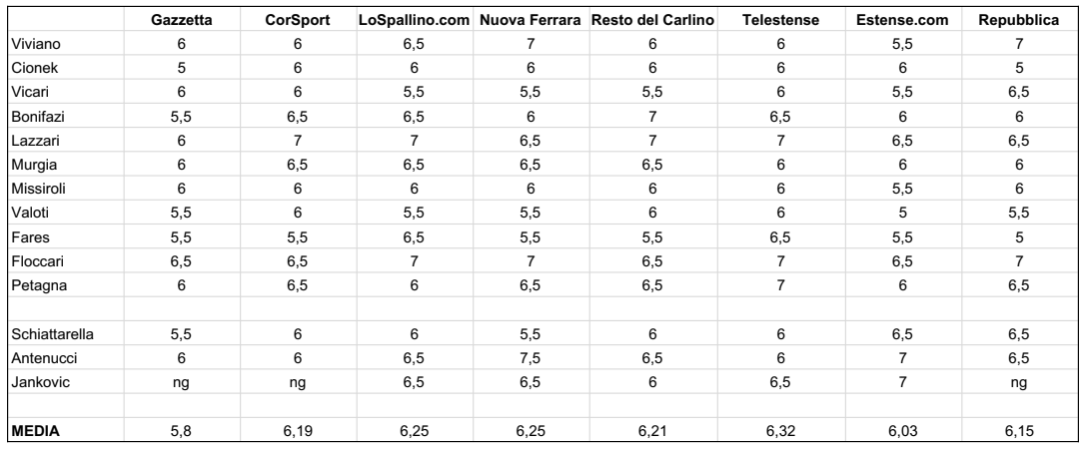This screenshot has width=1084, height=450.
Task: Click Lazzari's CorSport score cell
Action: pos(298,141)
